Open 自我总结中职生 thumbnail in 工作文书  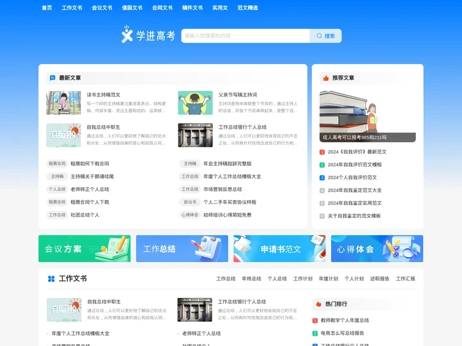[x=64, y=310]
